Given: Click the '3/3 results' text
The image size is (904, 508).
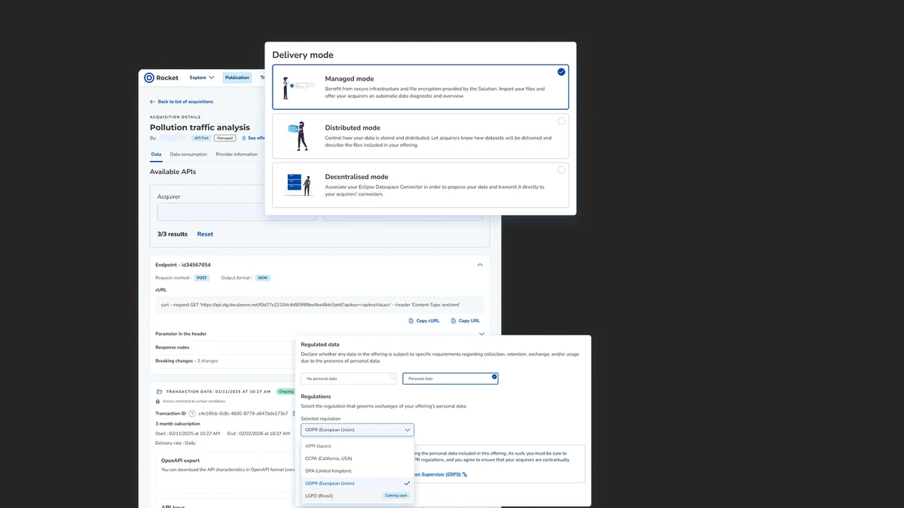Looking at the screenshot, I should tap(173, 234).
